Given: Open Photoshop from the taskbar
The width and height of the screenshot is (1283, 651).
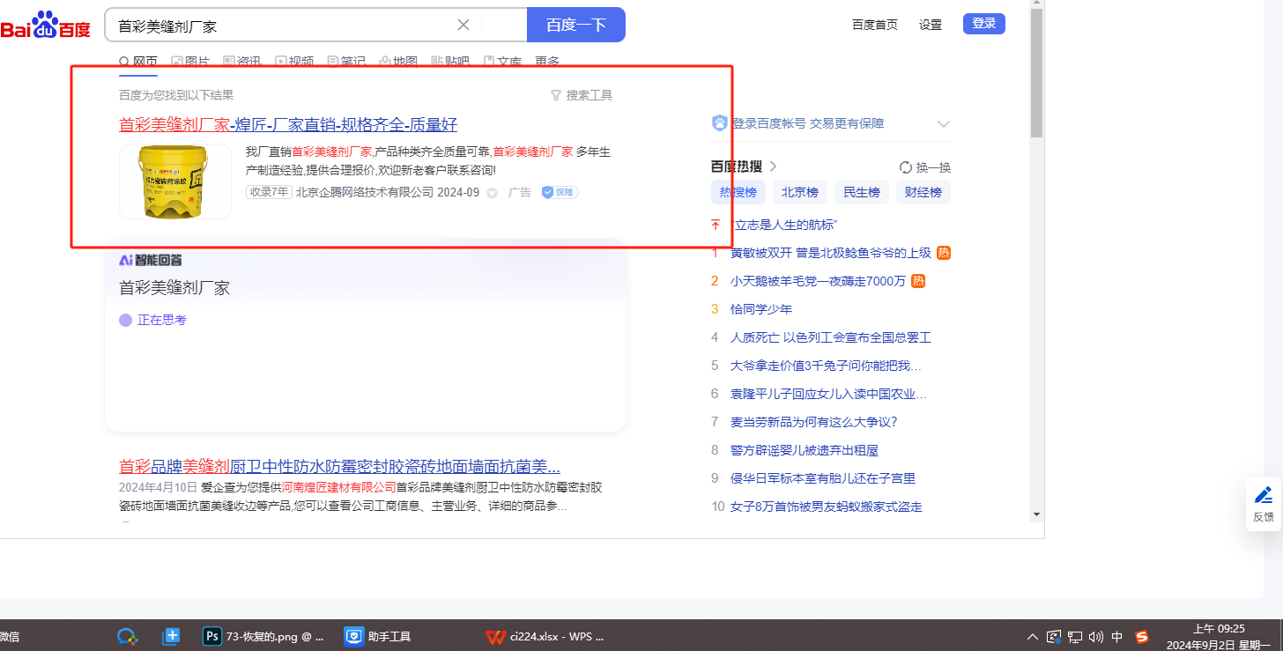Looking at the screenshot, I should (211, 636).
